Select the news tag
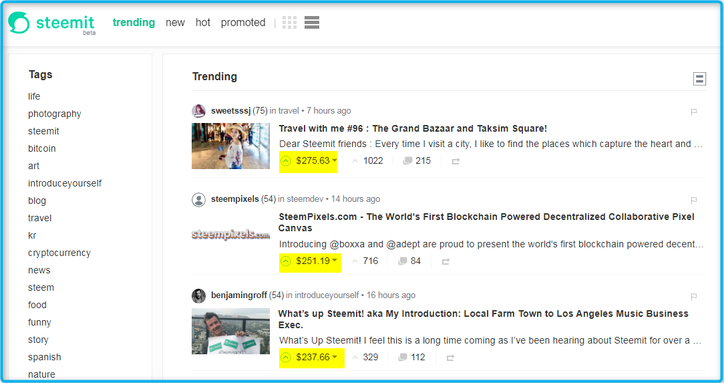The image size is (724, 383). tap(39, 270)
